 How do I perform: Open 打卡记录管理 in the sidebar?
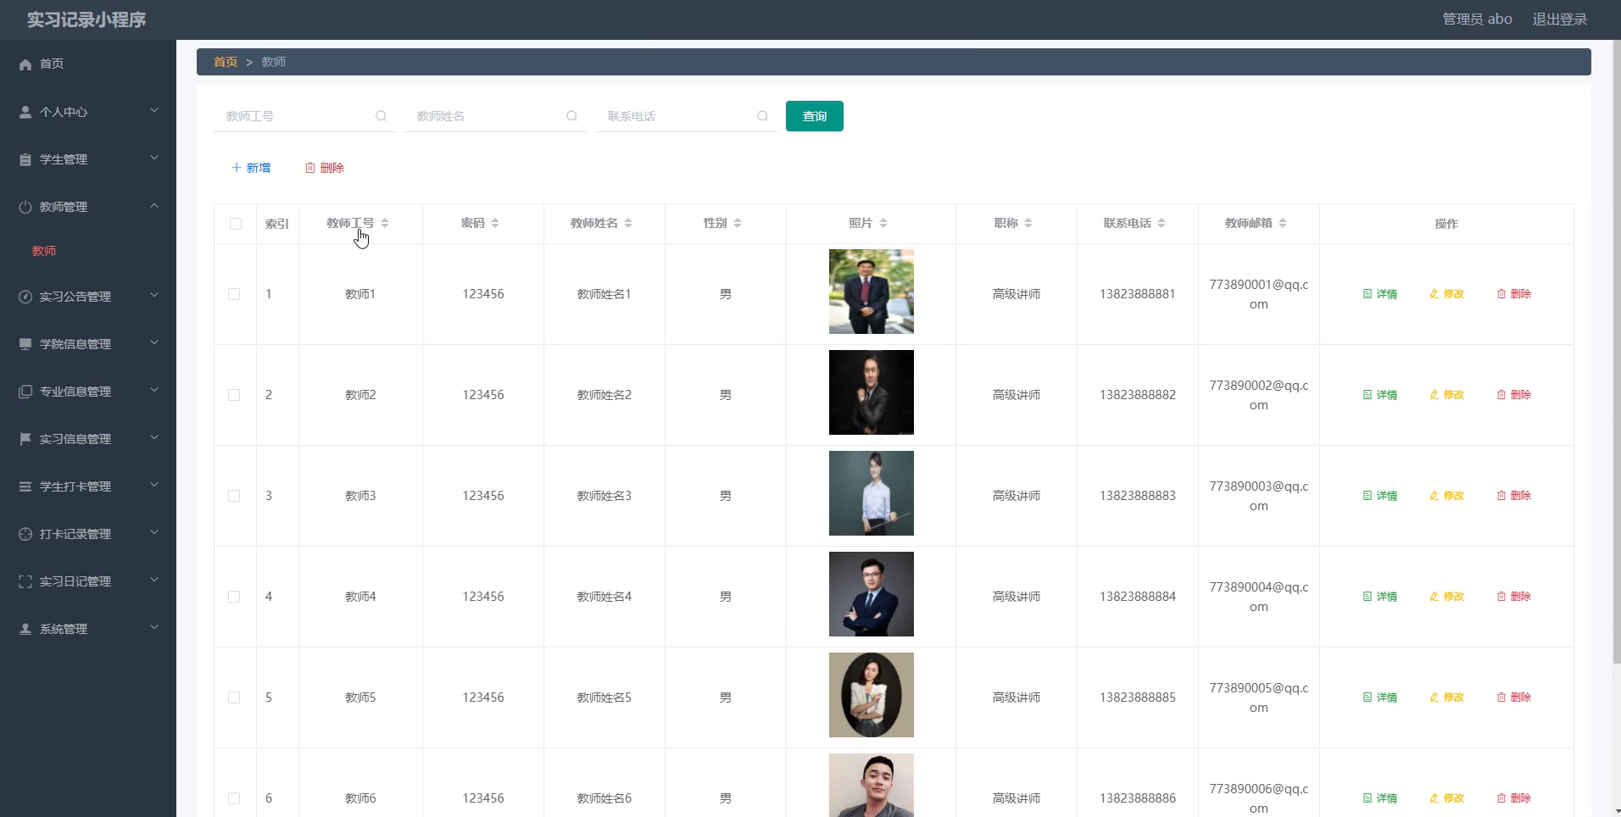click(x=88, y=534)
